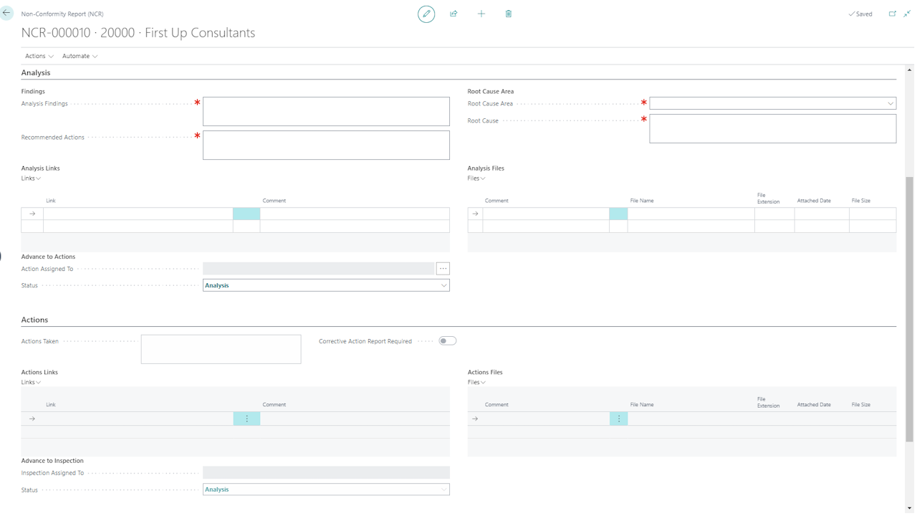Click the Analysis section heading
The width and height of the screenshot is (917, 516).
(x=36, y=73)
